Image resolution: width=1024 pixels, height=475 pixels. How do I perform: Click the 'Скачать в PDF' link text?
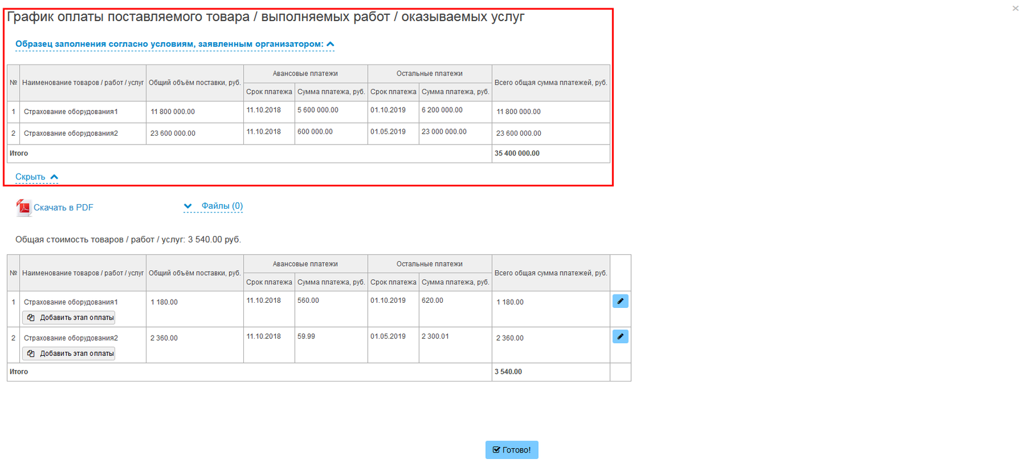coord(63,207)
